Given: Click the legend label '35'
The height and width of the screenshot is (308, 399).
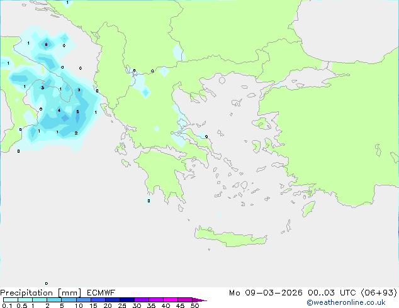Looking at the screenshot, I should 151,305.
